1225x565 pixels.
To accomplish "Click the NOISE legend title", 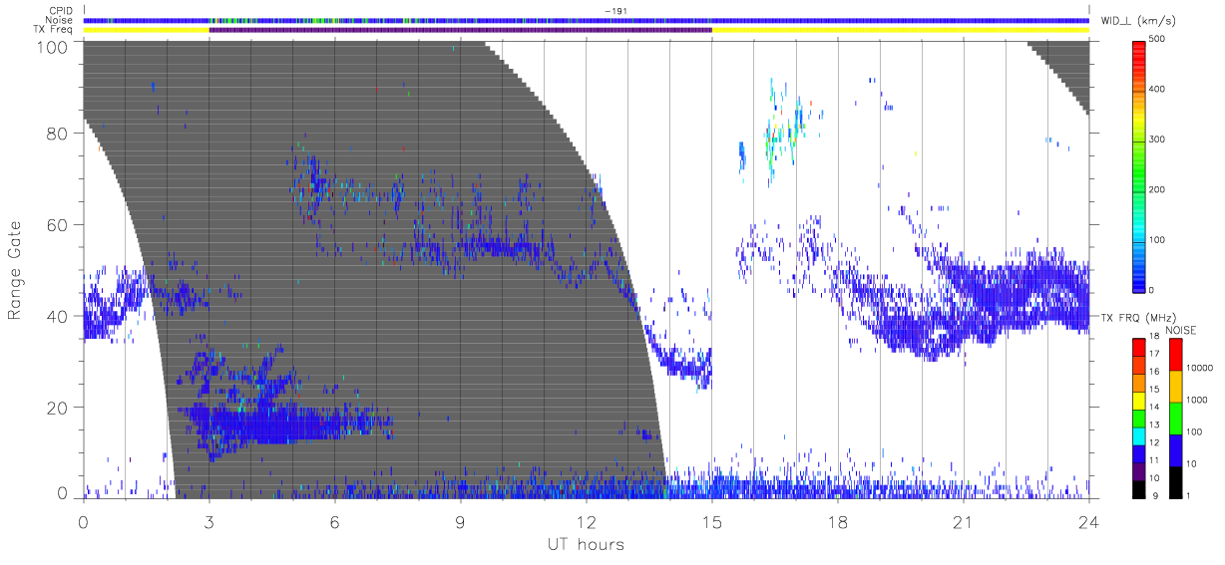I will click(x=1182, y=330).
